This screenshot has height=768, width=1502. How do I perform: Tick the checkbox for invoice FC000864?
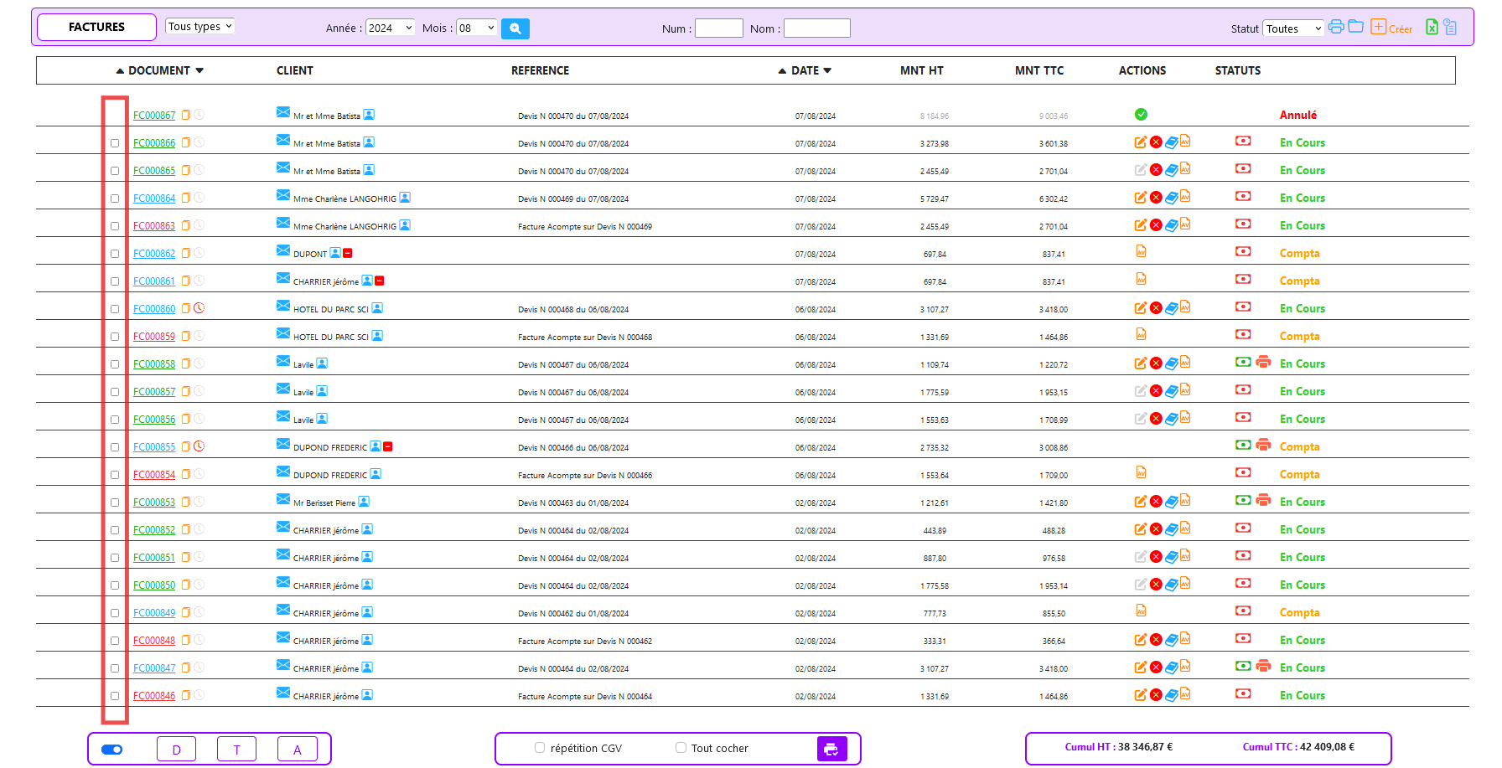[115, 198]
